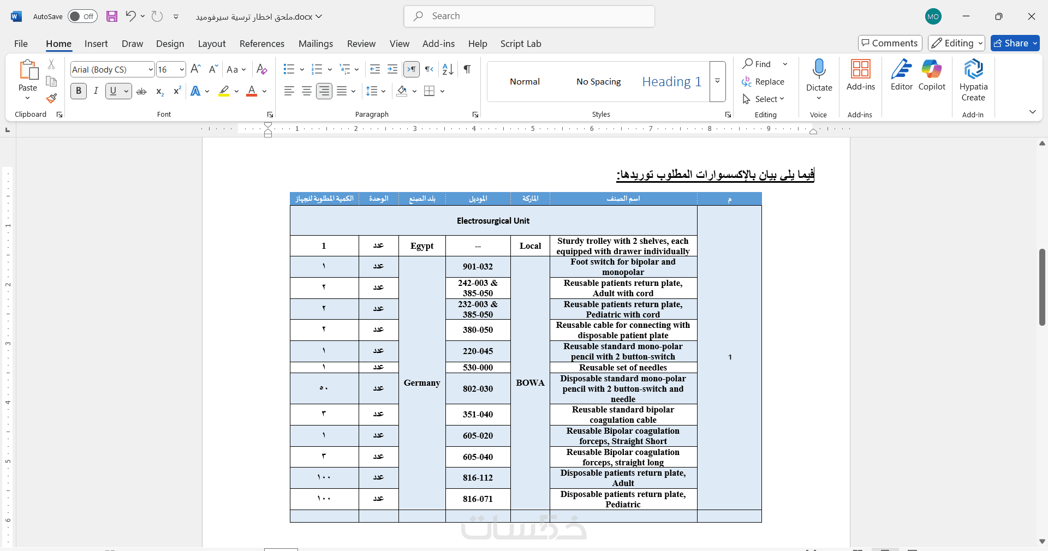1048x551 pixels.
Task: Clear all formatting icon
Action: (x=262, y=69)
